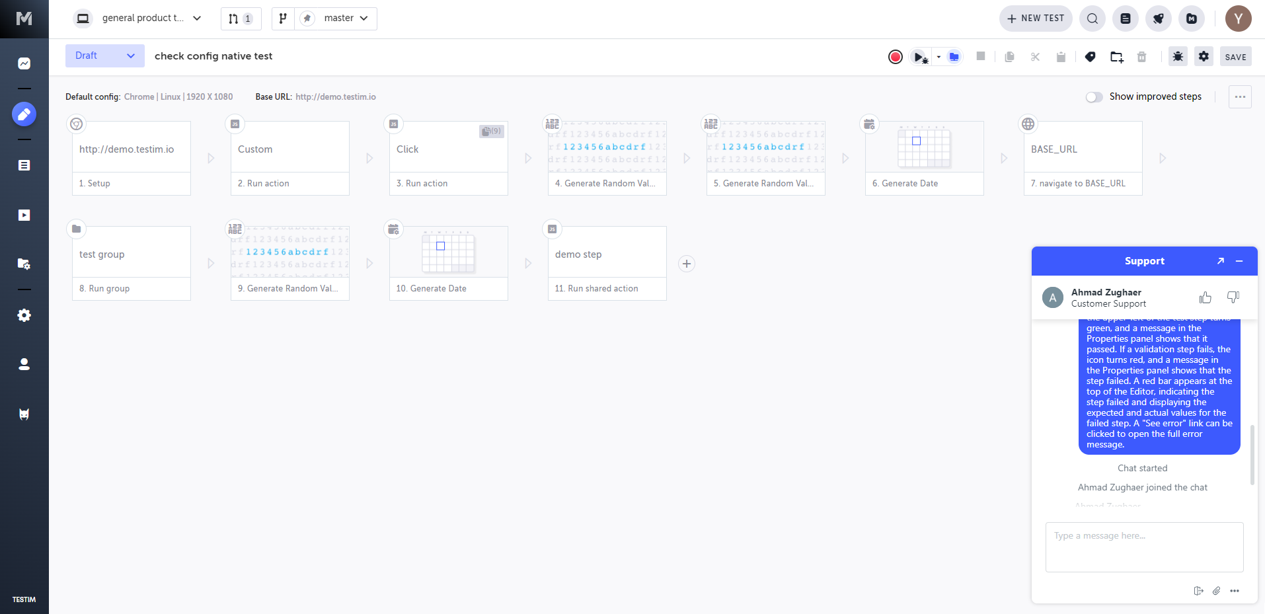Click the 'Type a message here...' field
Screen dimensions: 1265x614
coord(1145,547)
